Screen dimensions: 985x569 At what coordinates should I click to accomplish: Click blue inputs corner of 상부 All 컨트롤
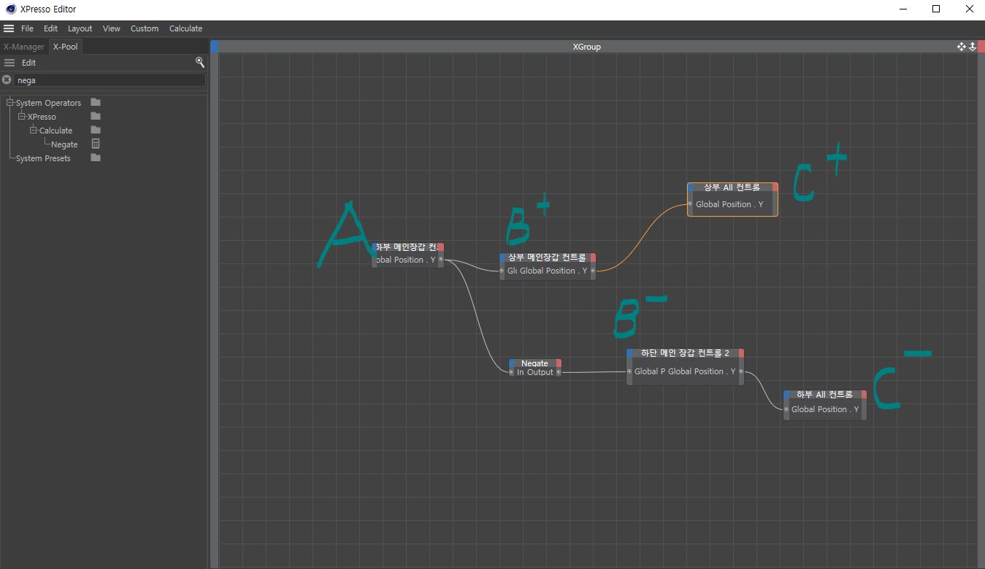pyautogui.click(x=691, y=187)
